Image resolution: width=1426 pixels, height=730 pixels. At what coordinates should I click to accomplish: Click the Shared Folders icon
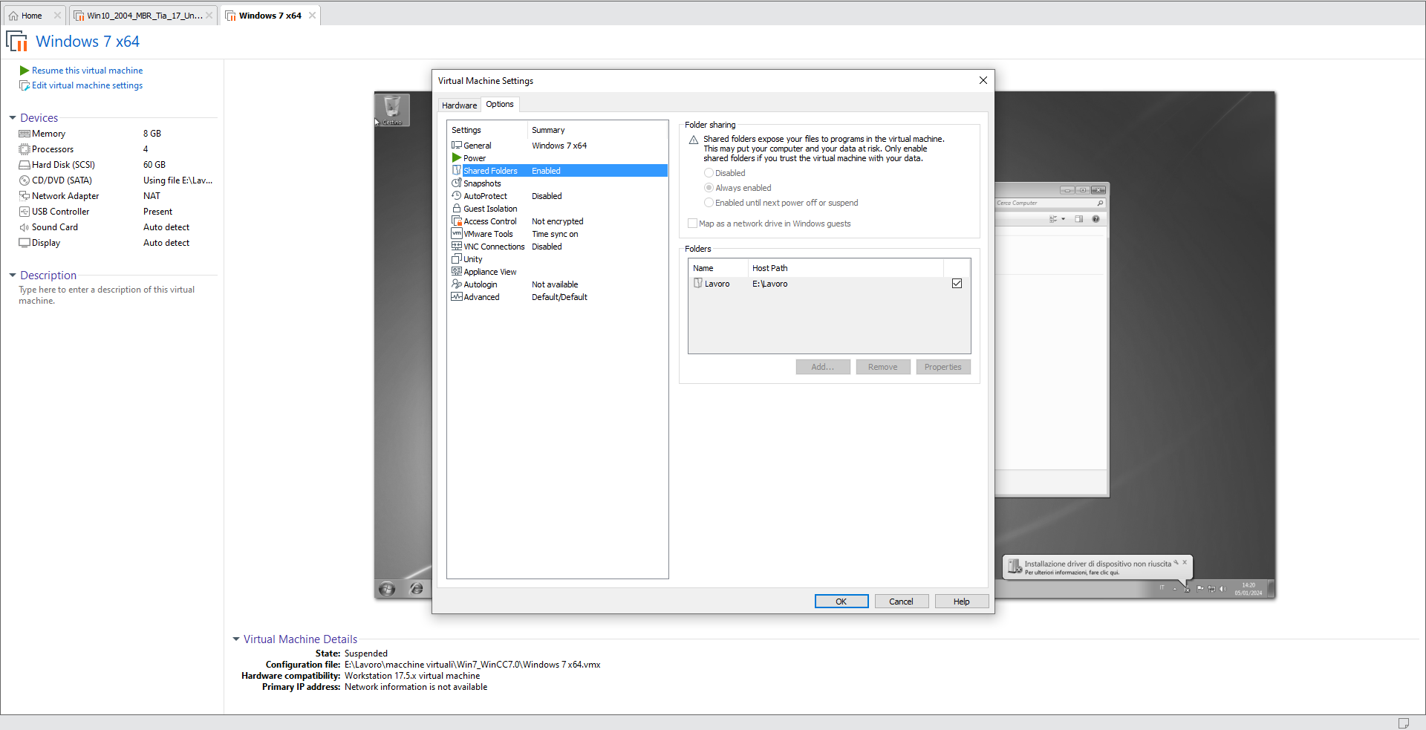[457, 170]
